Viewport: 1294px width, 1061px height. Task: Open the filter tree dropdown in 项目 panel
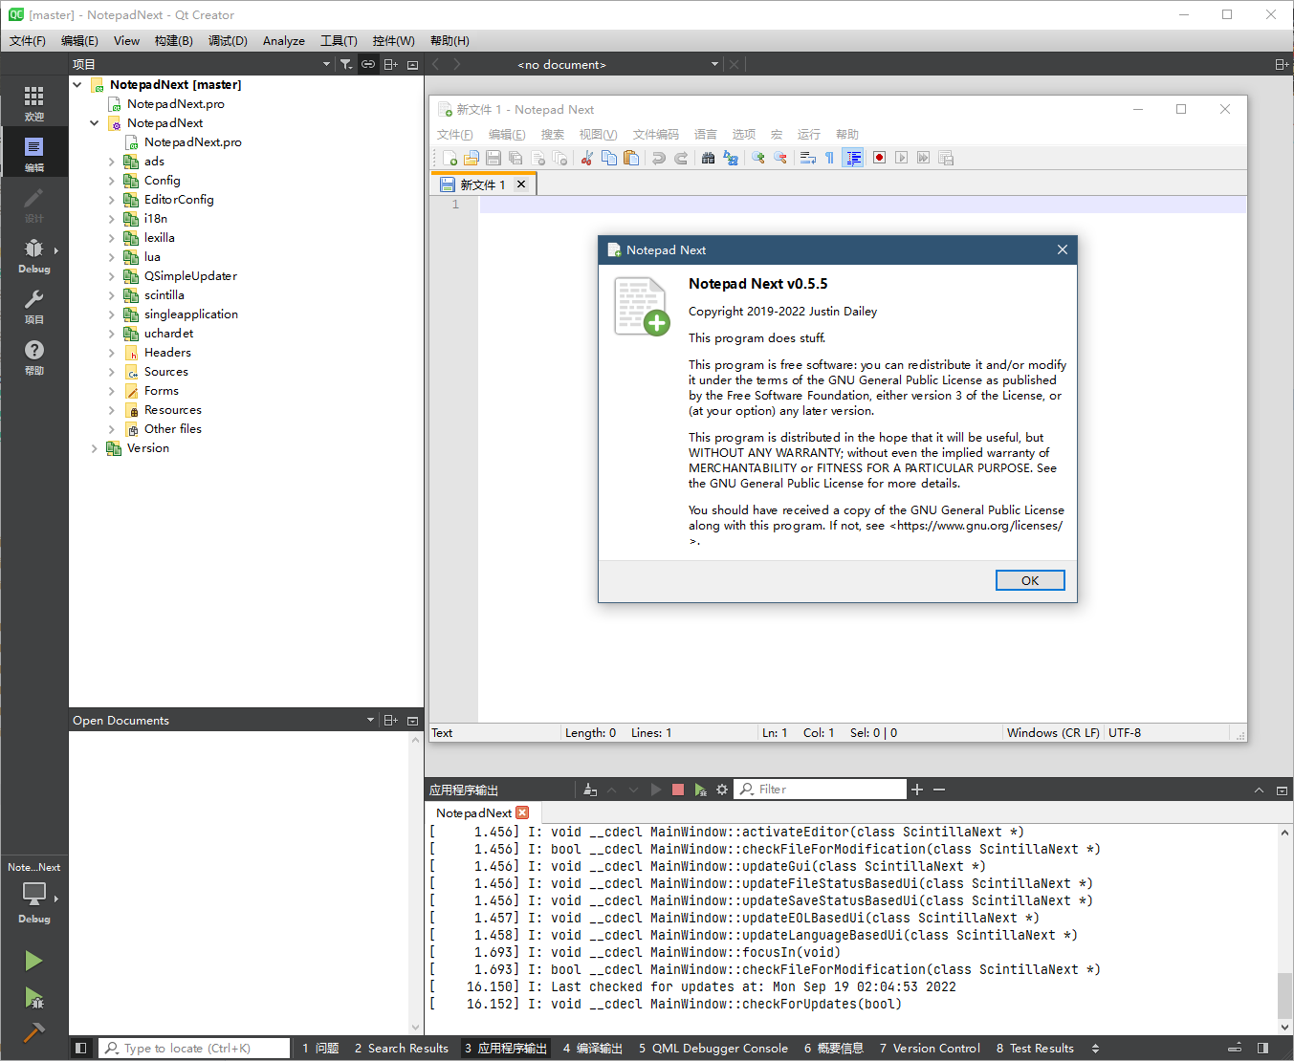click(346, 64)
